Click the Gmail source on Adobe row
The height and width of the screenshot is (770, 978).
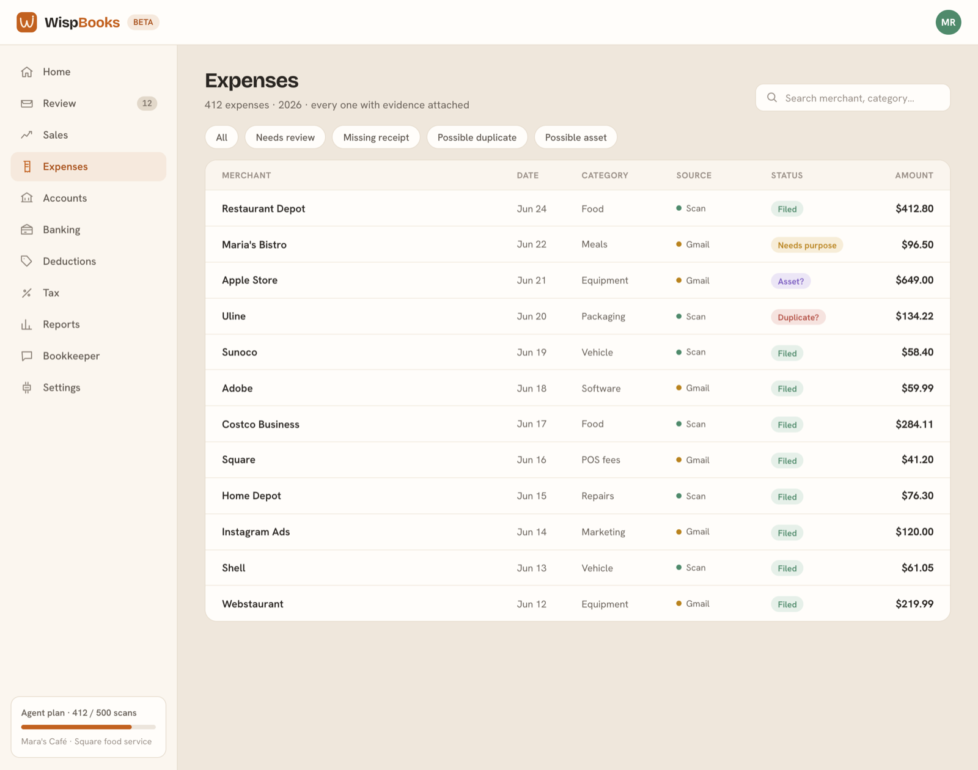693,388
